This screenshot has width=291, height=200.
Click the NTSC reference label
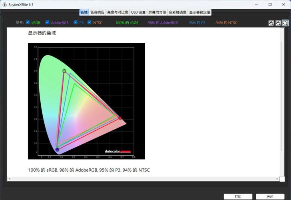(98, 23)
